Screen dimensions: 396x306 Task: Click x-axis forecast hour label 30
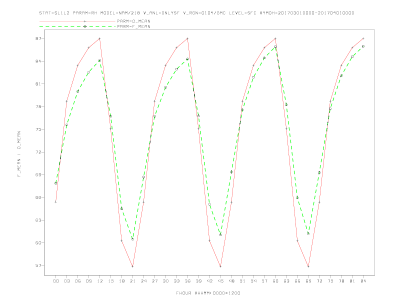click(x=165, y=281)
